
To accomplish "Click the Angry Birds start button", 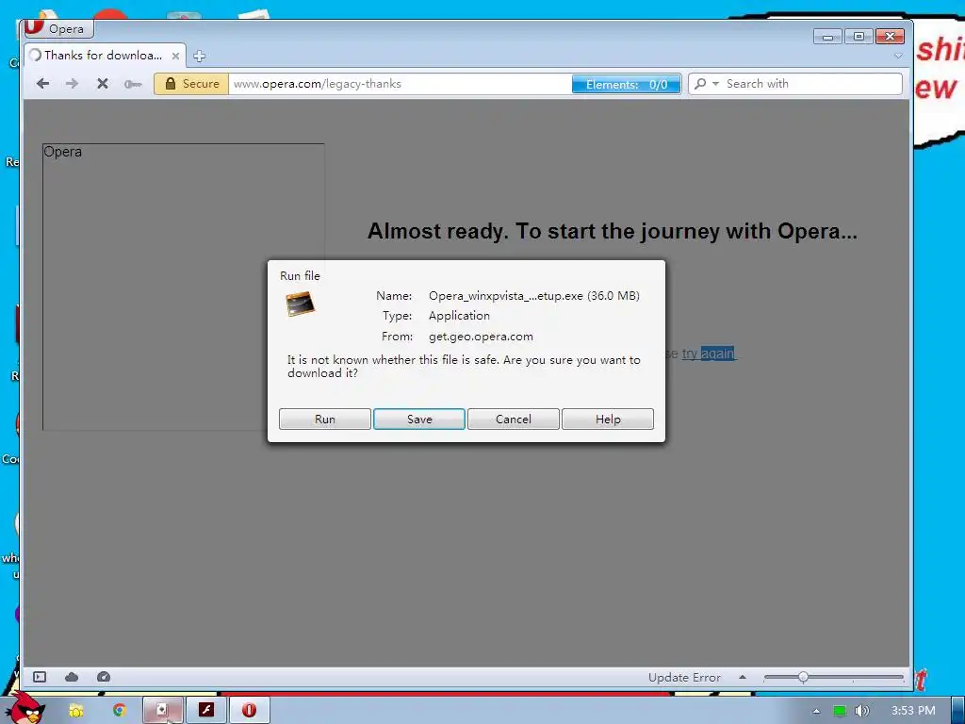I will tap(24, 708).
